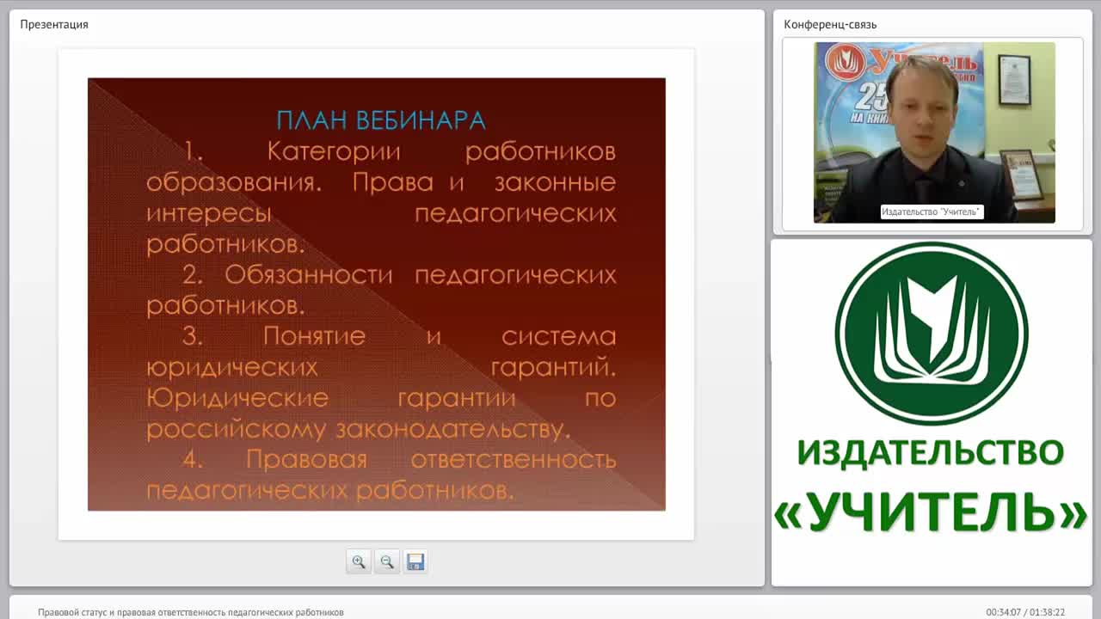The image size is (1101, 619).
Task: Click the green Учитель publisher logo
Action: click(932, 334)
